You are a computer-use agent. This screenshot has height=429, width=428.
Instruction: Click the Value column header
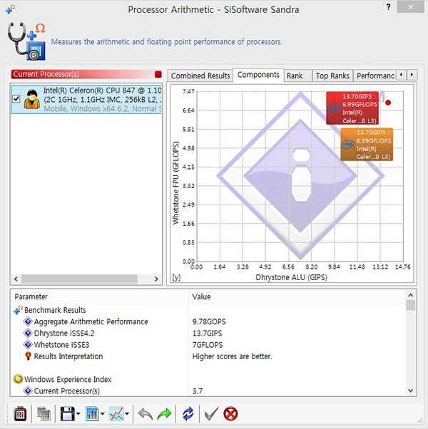(297, 296)
